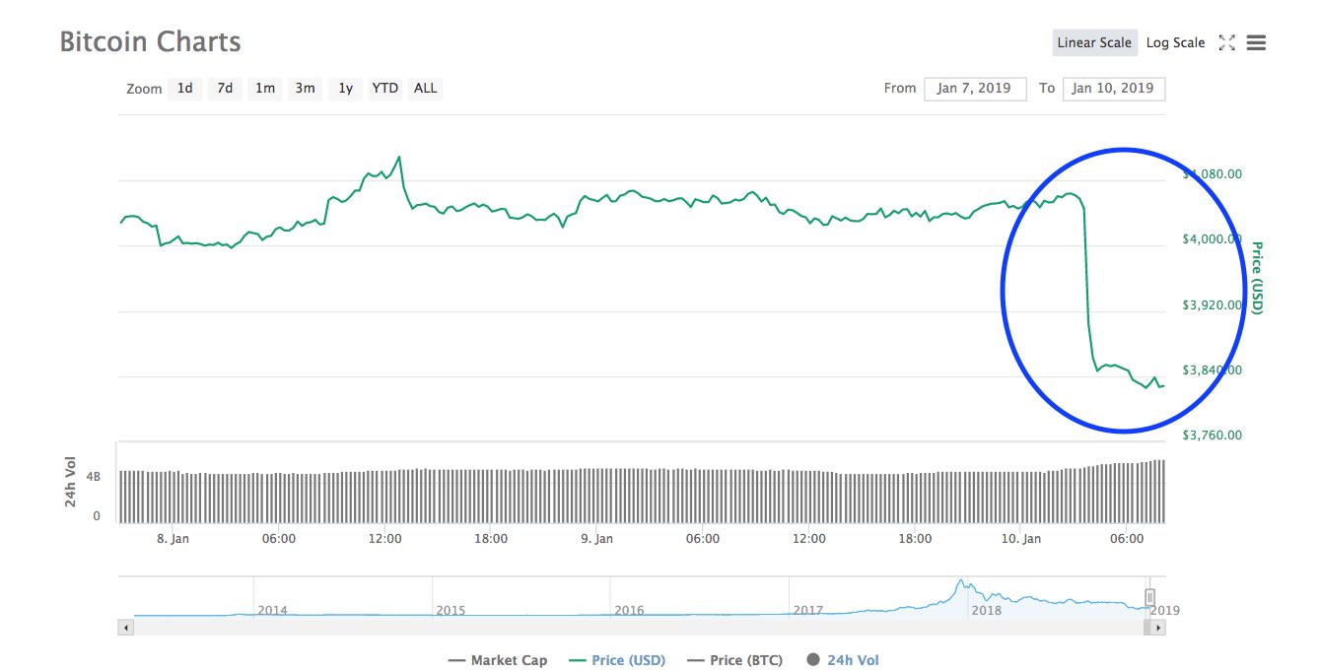Click the 2015 navigator year label

click(x=451, y=610)
